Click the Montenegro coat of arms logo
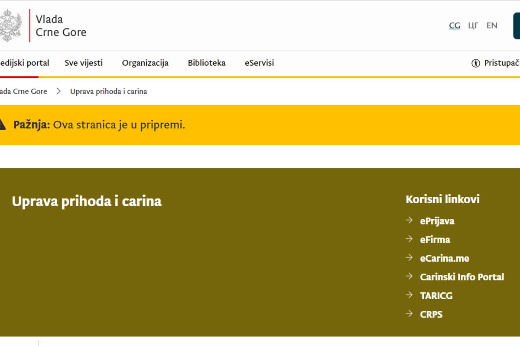Image resolution: width=520 pixels, height=346 pixels. click(x=11, y=26)
